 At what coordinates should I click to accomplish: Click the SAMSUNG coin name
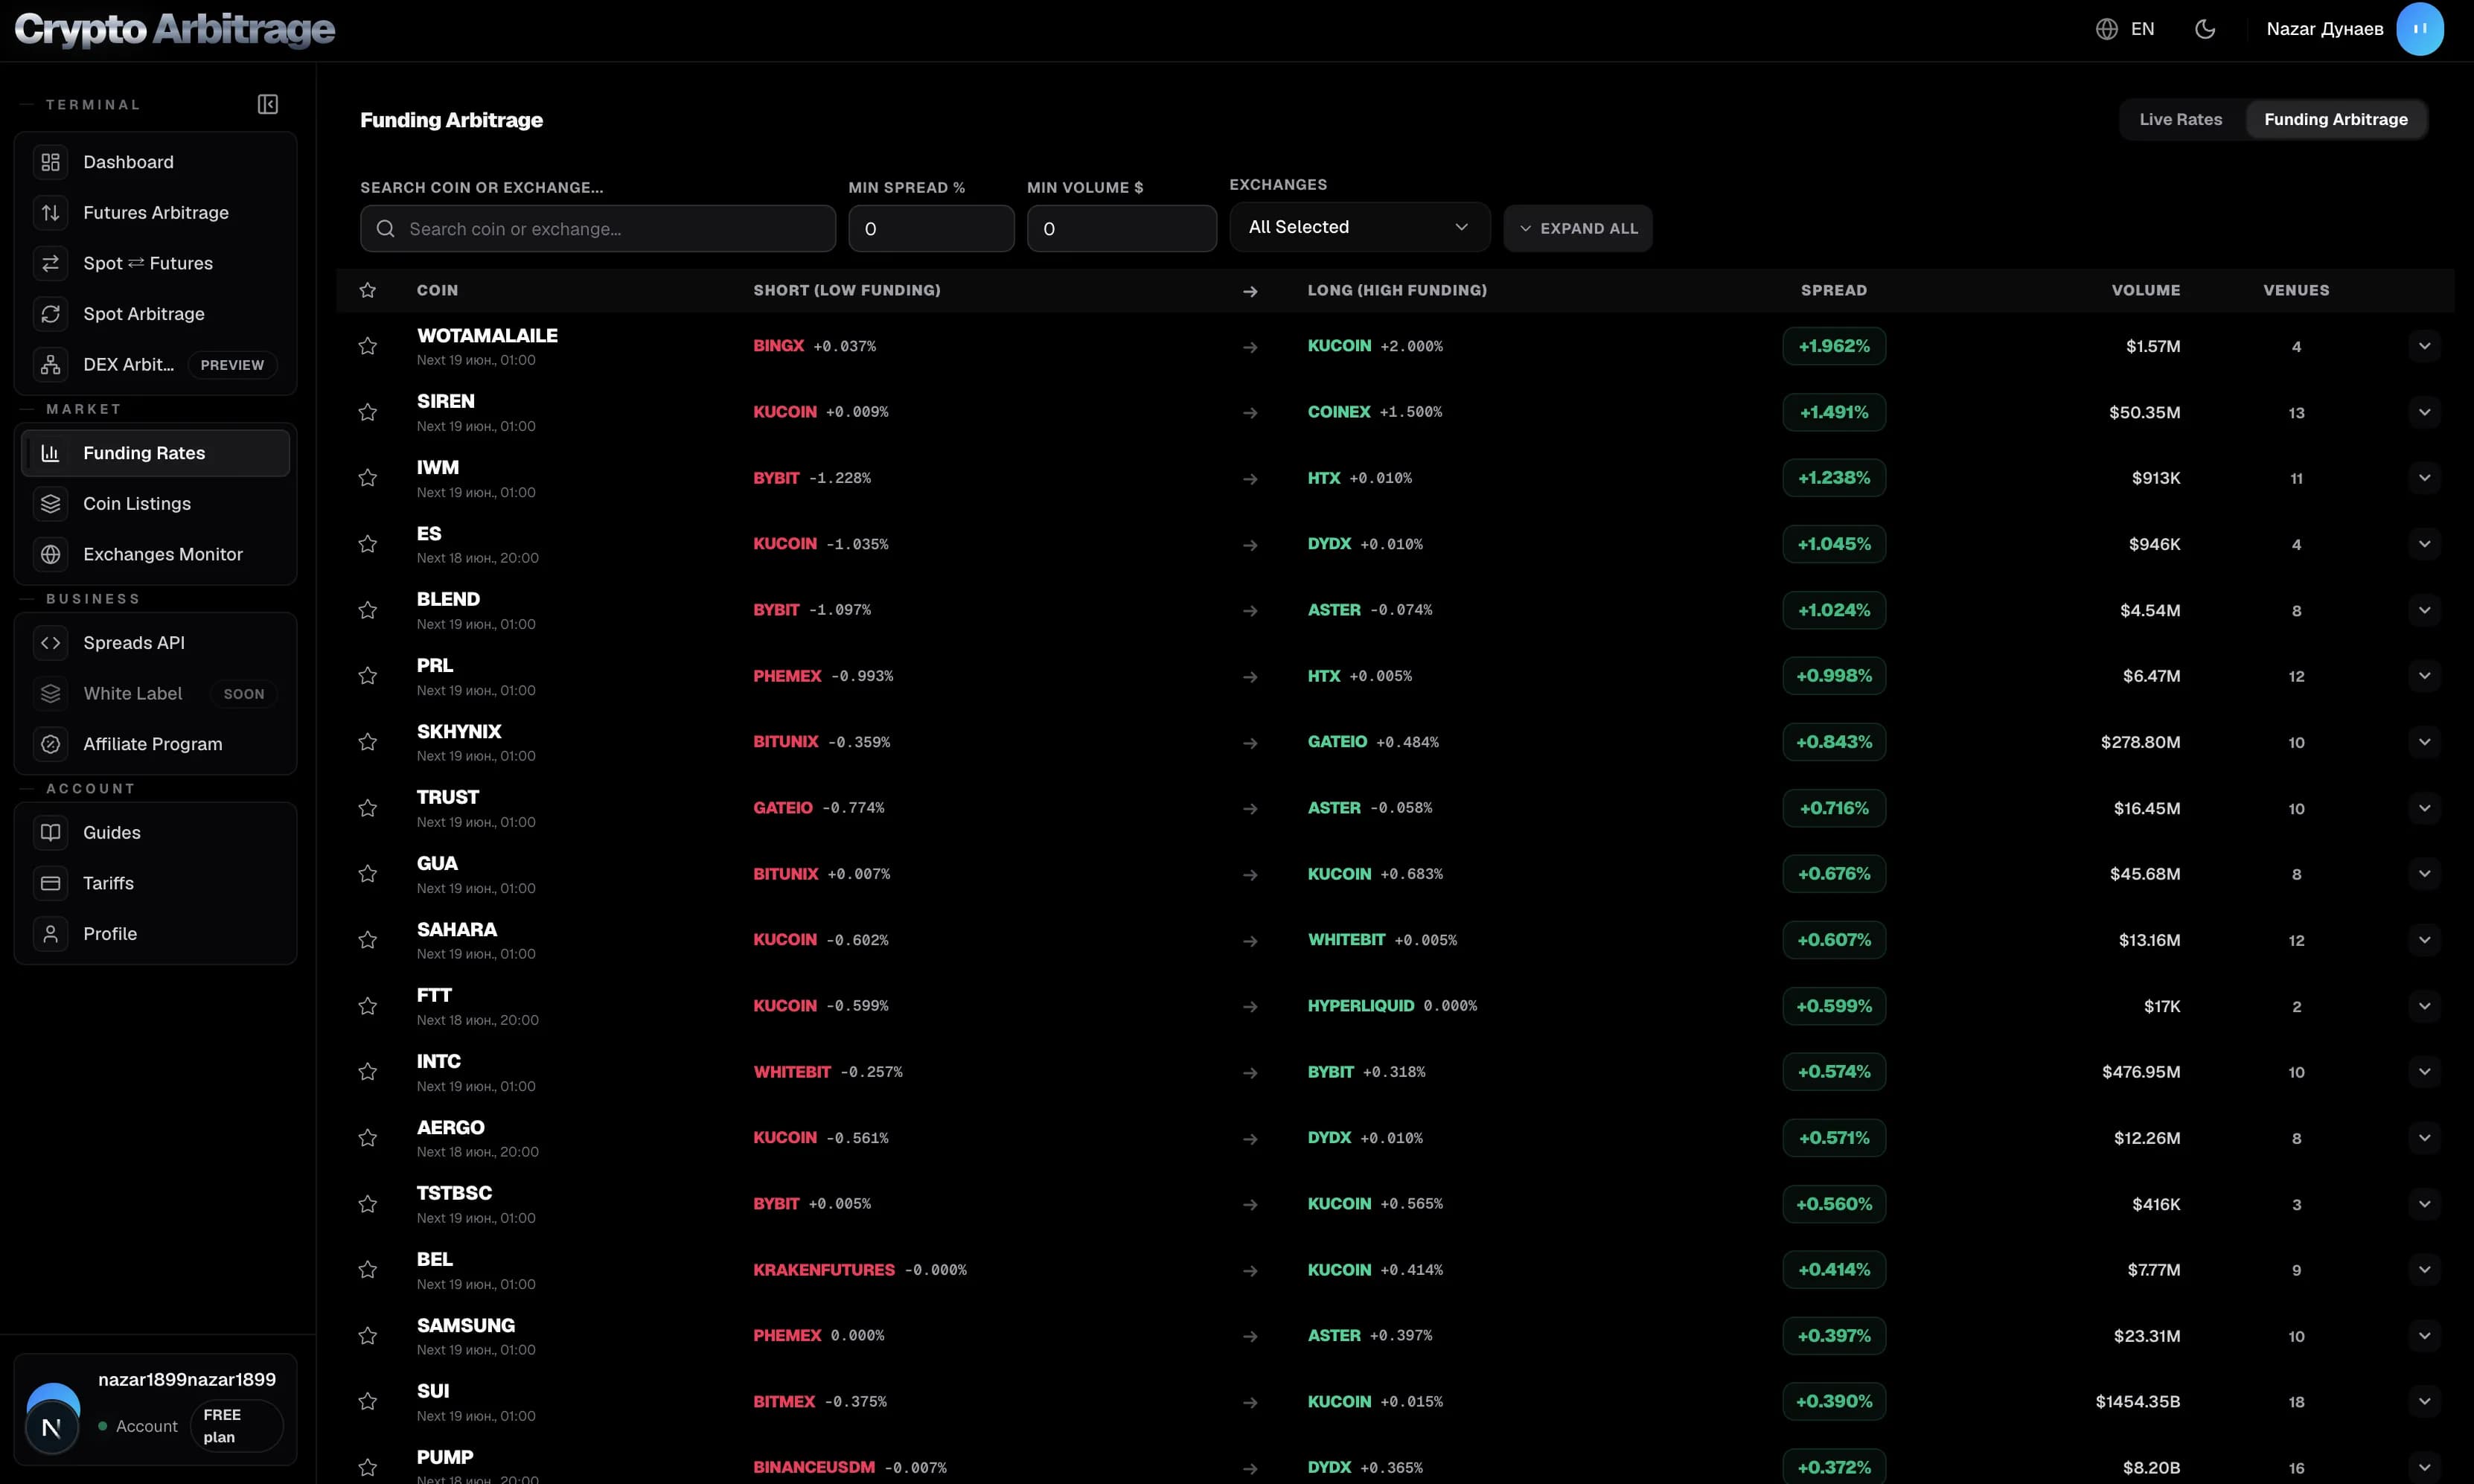(465, 1325)
